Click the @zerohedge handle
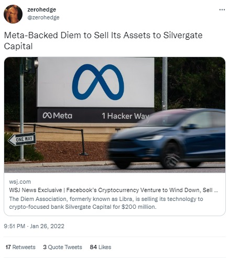 [x=43, y=17]
